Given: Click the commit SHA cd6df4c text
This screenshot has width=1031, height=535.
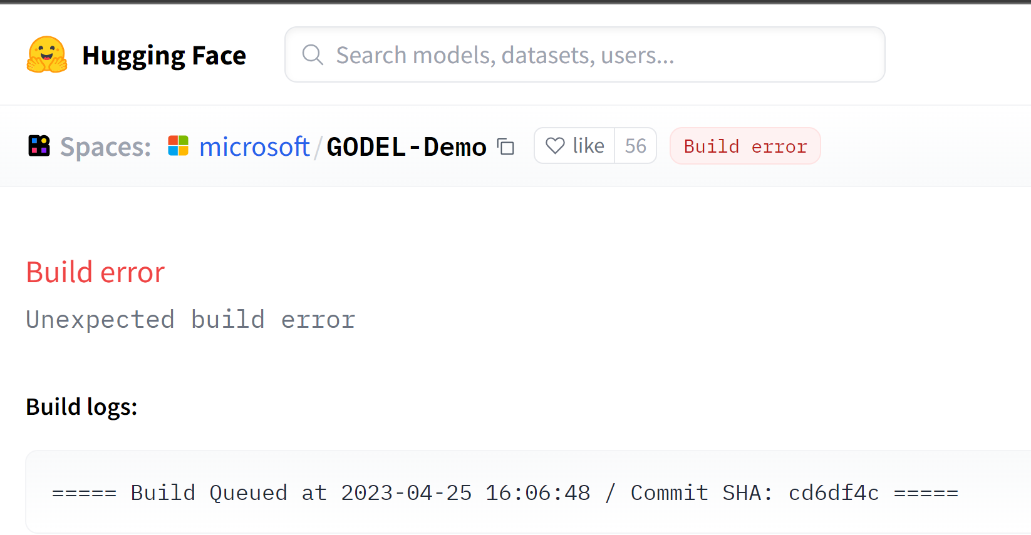Looking at the screenshot, I should click(x=834, y=492).
